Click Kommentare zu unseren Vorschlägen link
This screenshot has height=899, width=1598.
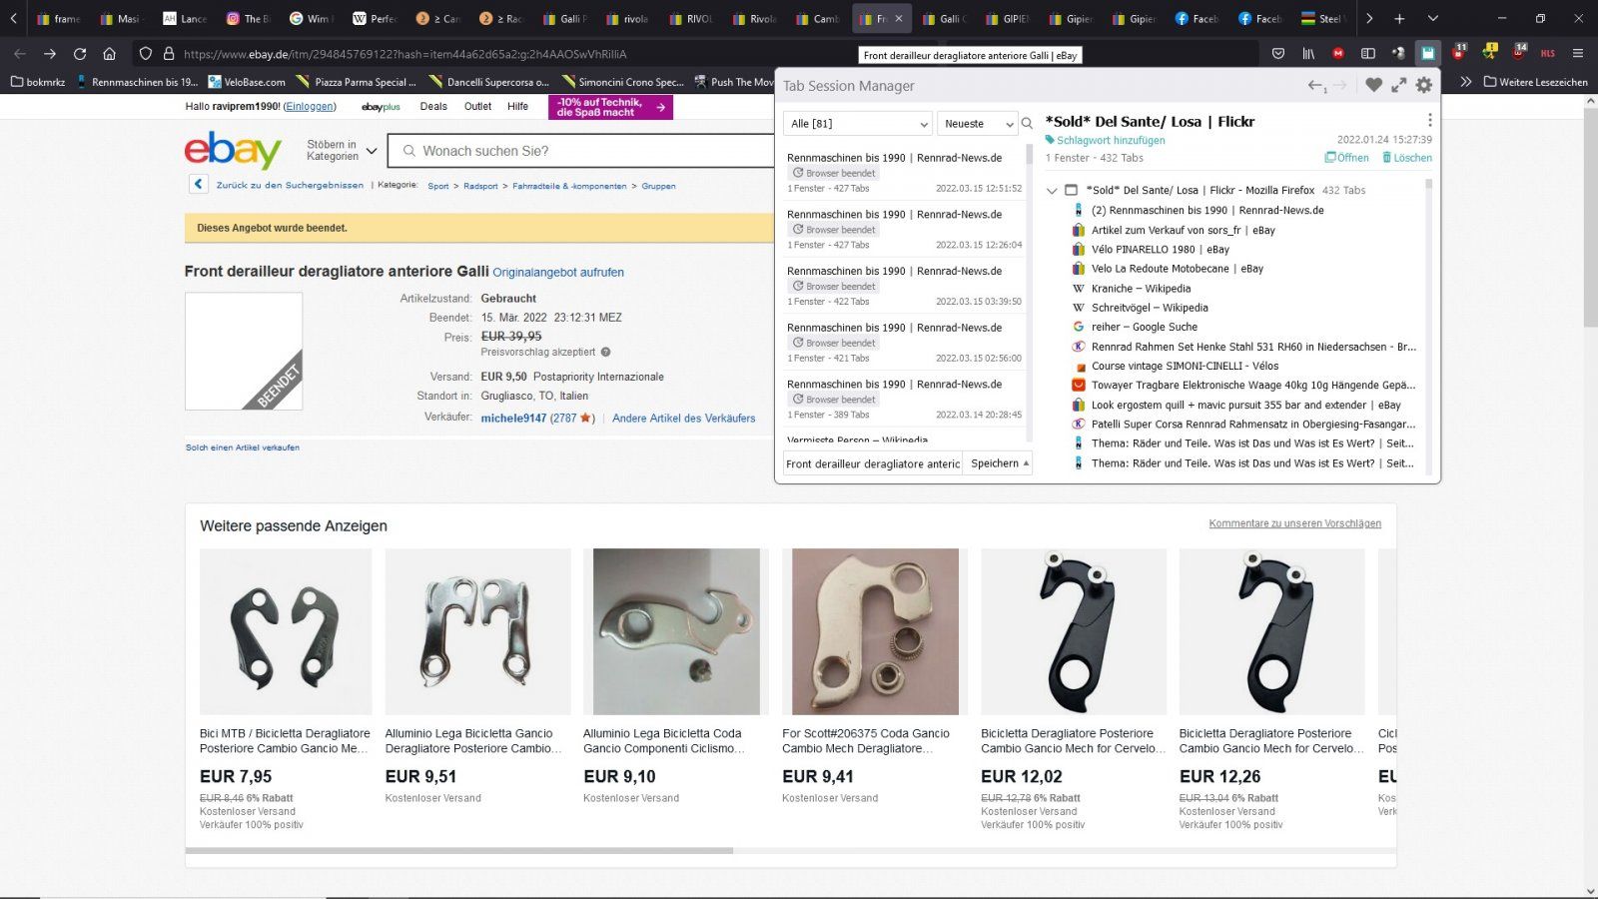pyautogui.click(x=1295, y=523)
